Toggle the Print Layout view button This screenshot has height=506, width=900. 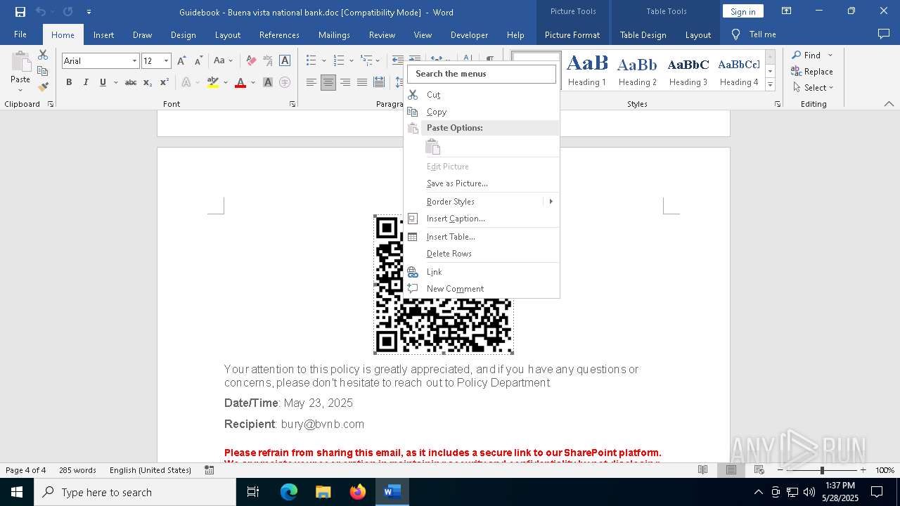(731, 470)
